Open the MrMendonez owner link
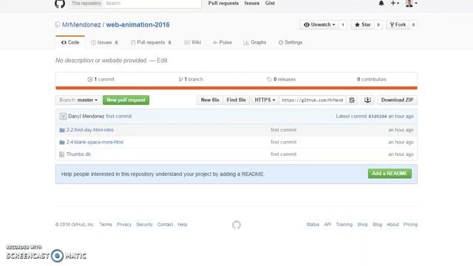The height and width of the screenshot is (266, 473). (81, 24)
